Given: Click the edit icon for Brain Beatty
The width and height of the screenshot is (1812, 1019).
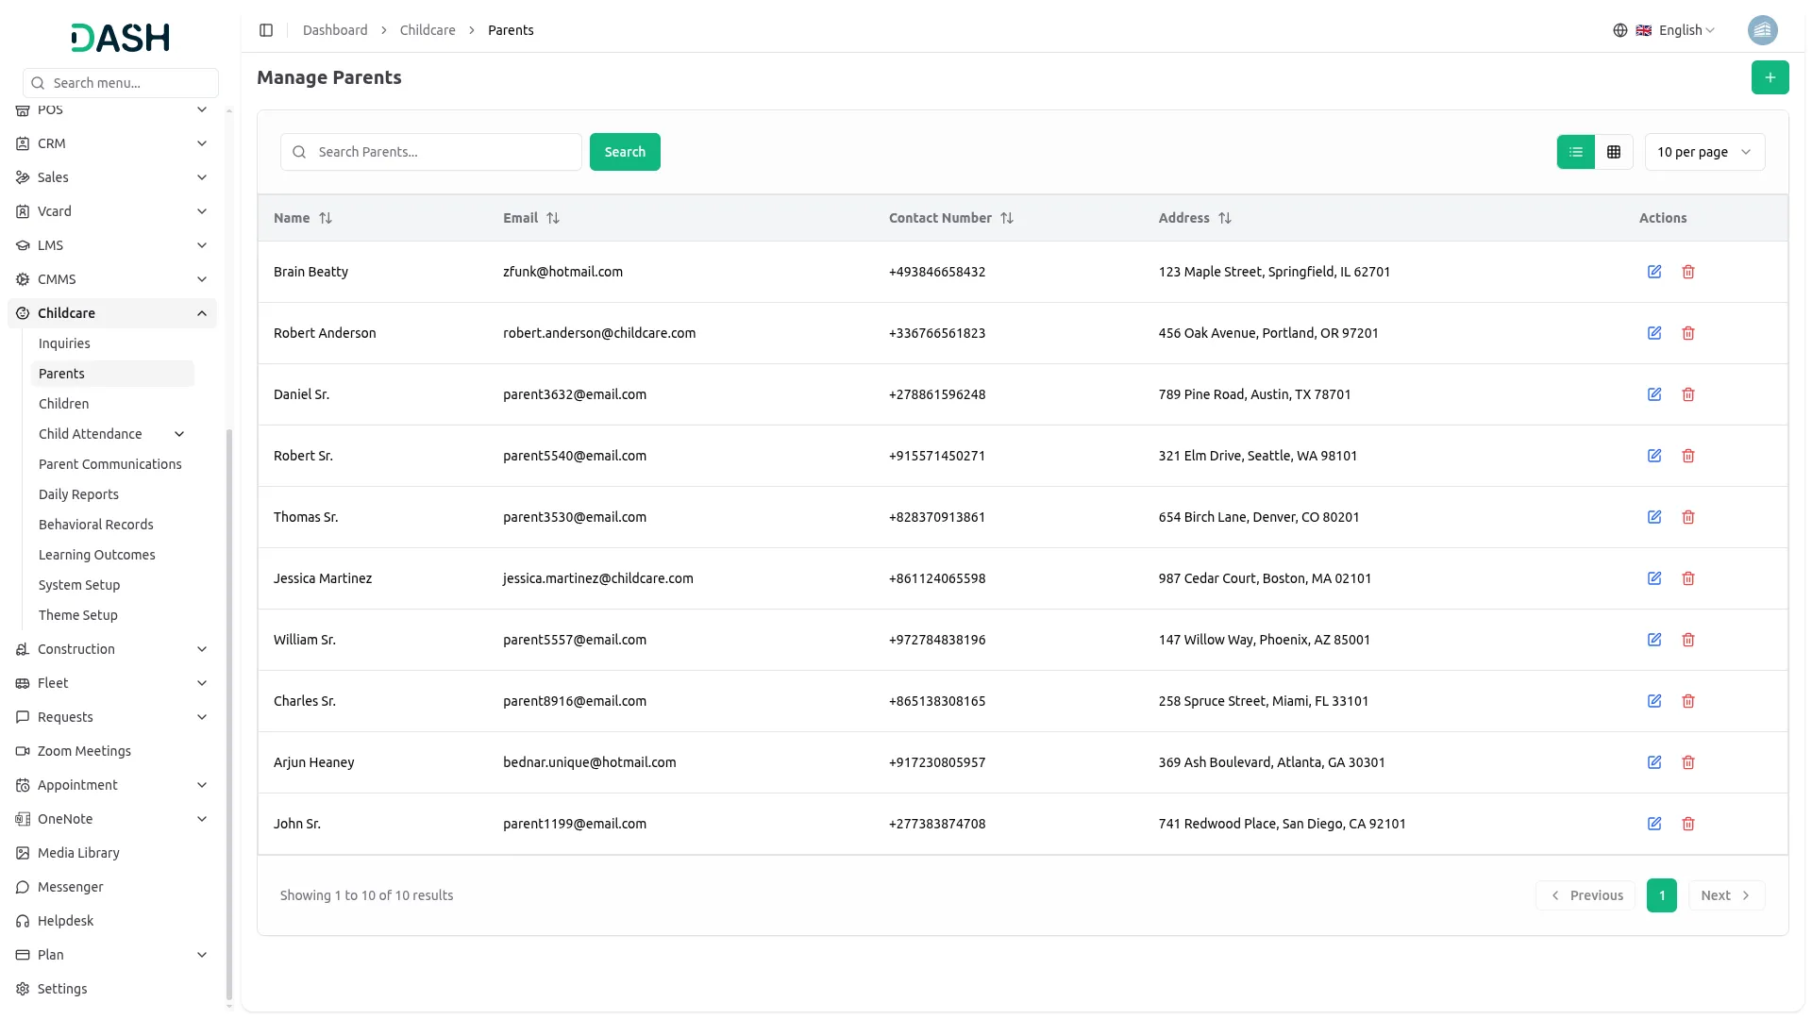Looking at the screenshot, I should coord(1653,272).
